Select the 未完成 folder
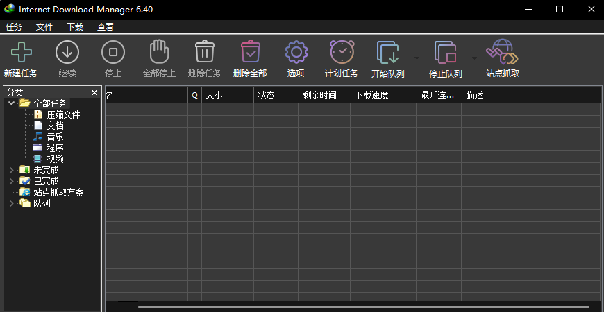Viewport: 604px width, 312px height. click(x=40, y=170)
